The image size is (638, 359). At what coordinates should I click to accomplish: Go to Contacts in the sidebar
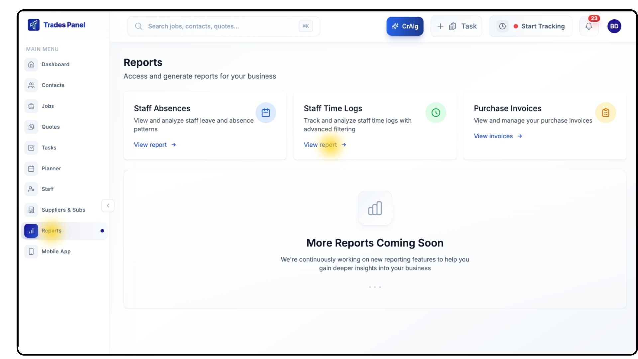pyautogui.click(x=53, y=85)
